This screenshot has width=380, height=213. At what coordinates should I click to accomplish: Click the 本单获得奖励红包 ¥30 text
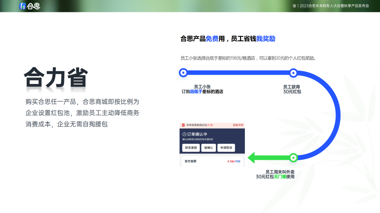(199, 125)
